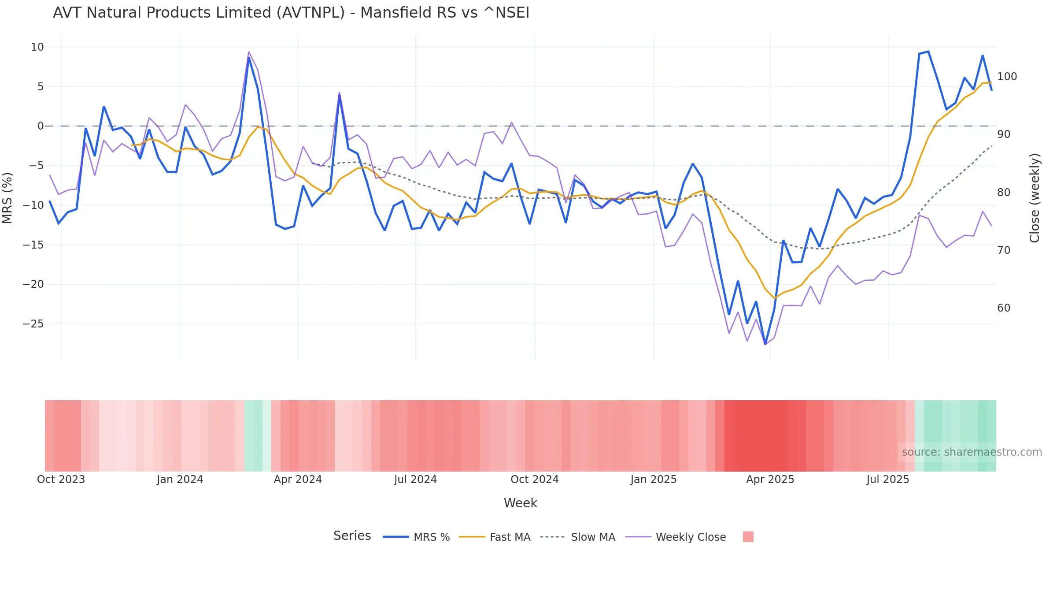Click the 'Week' x-axis title
This screenshot has height=595, width=1057.
coord(521,503)
